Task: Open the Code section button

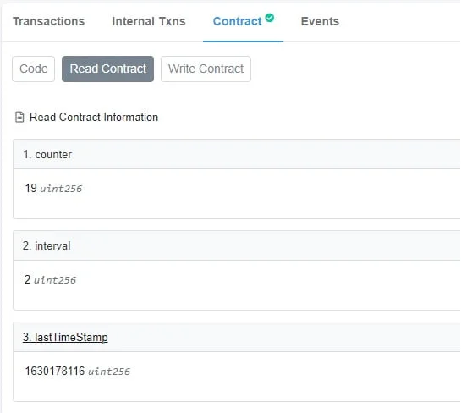Action: click(34, 69)
